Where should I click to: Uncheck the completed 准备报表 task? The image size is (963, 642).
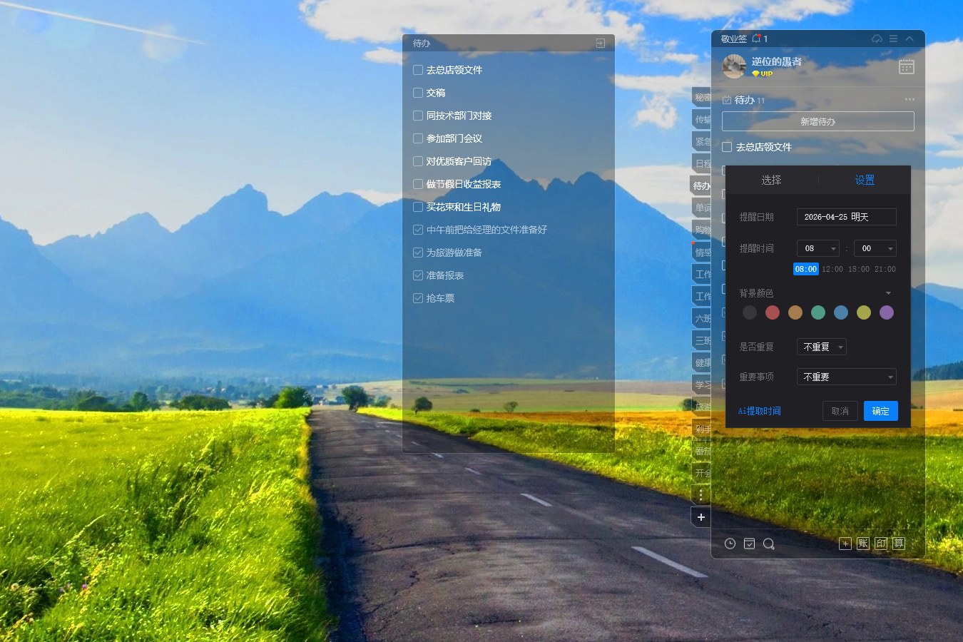click(418, 275)
